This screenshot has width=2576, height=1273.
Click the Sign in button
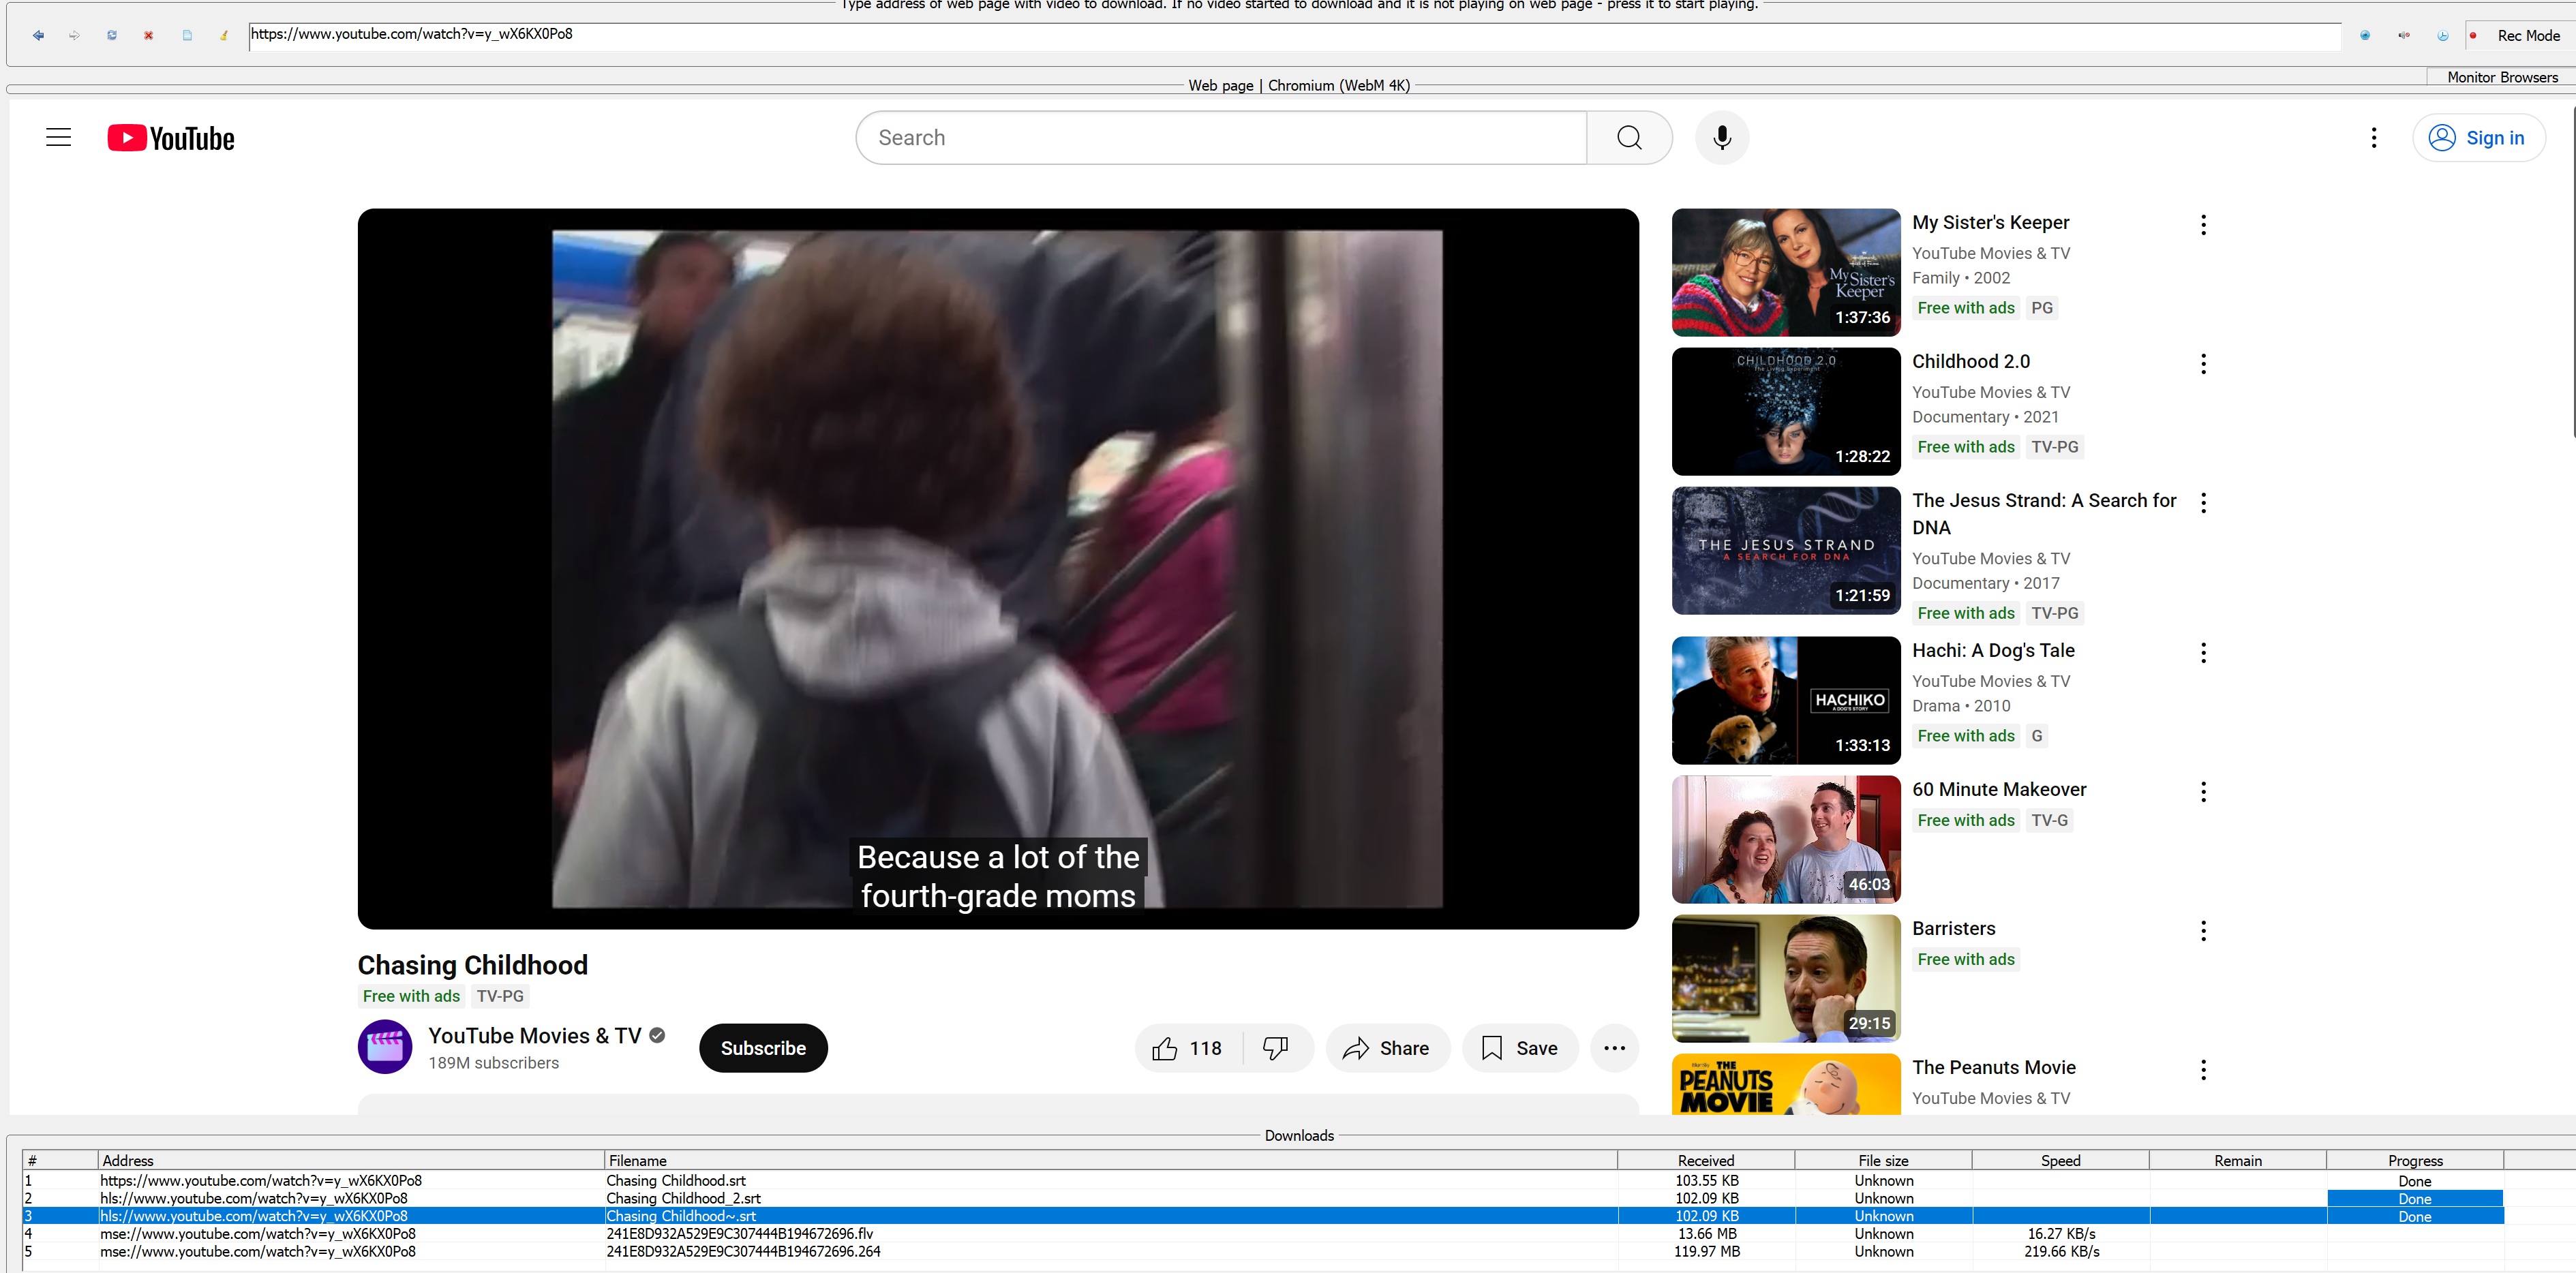click(x=2479, y=138)
